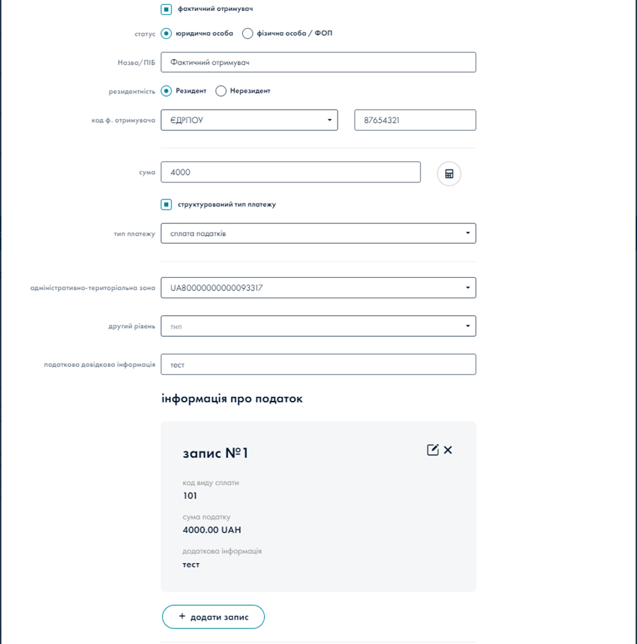Image resolution: width=637 pixels, height=644 pixels.
Task: Click the 4000.00 UAH tax amount value
Action: 212,530
